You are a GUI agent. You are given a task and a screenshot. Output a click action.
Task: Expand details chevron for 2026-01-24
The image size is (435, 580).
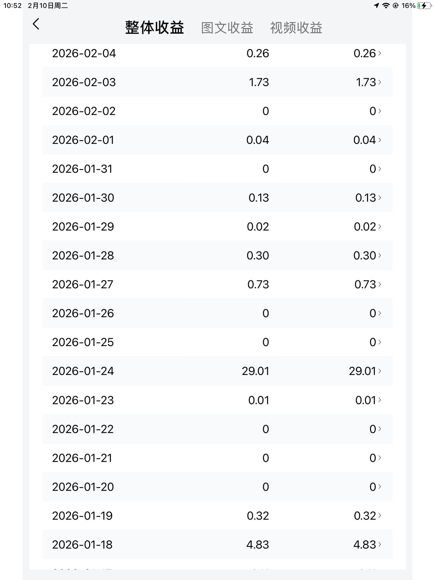pos(380,371)
